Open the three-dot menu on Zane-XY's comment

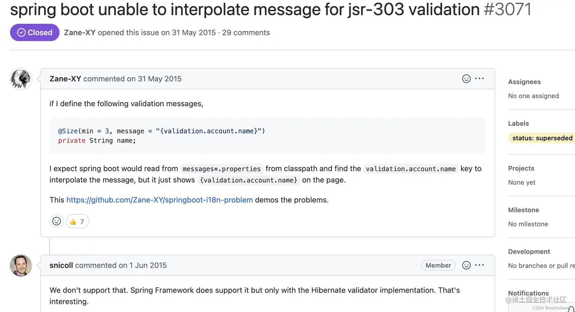480,79
